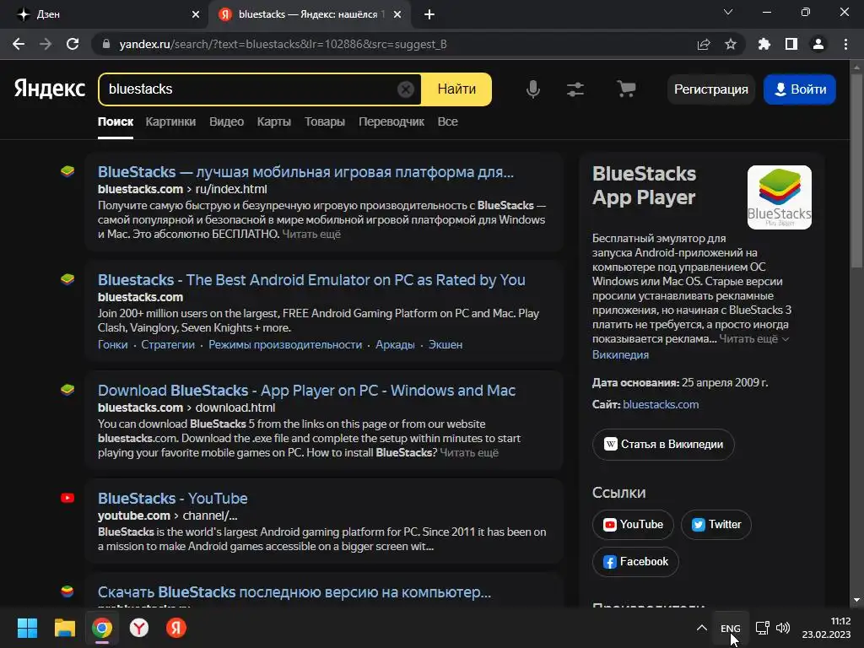Clear the search box with the X icon
This screenshot has height=648, width=864.
pos(406,89)
